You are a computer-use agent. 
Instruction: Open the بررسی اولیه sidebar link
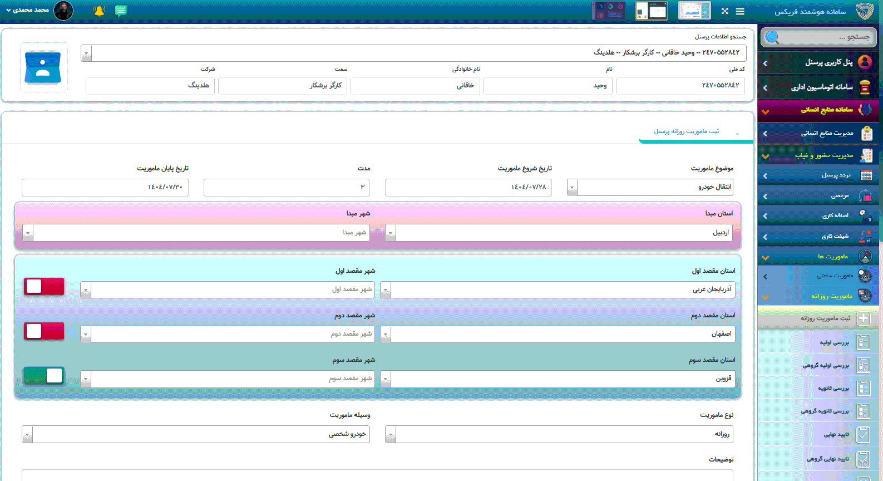834,343
